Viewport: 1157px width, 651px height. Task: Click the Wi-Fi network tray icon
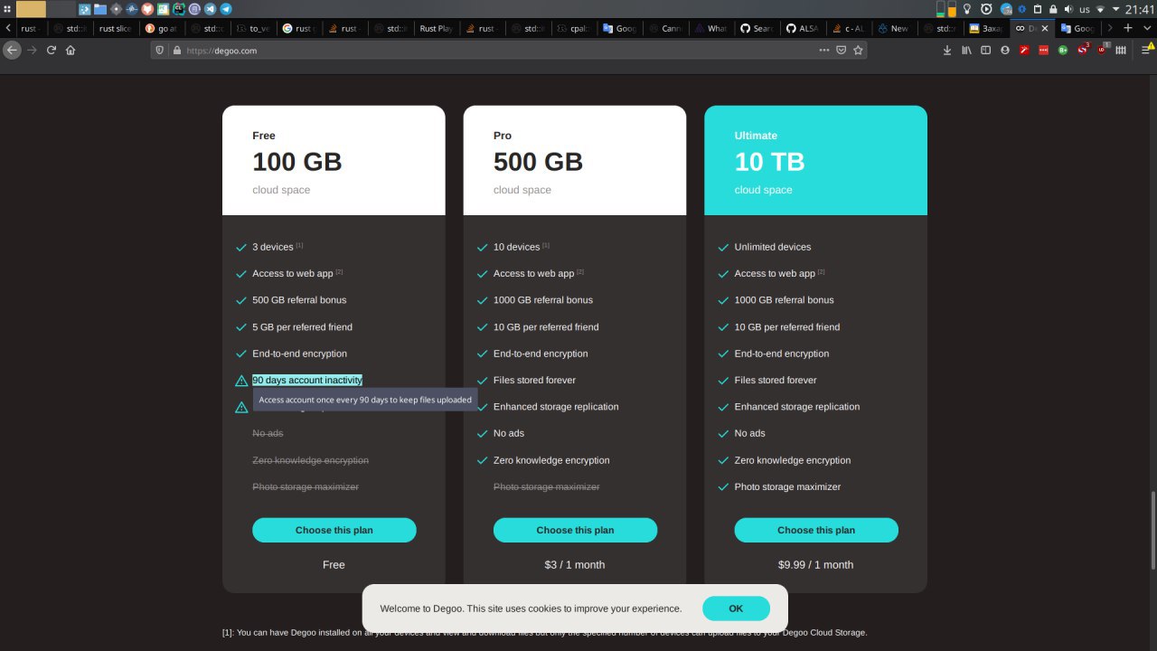pyautogui.click(x=1100, y=9)
